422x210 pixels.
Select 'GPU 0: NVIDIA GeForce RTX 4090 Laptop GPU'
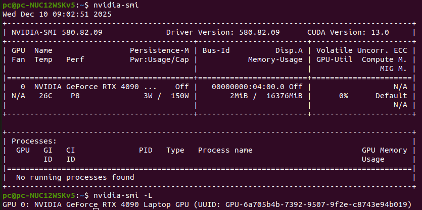click(96, 204)
